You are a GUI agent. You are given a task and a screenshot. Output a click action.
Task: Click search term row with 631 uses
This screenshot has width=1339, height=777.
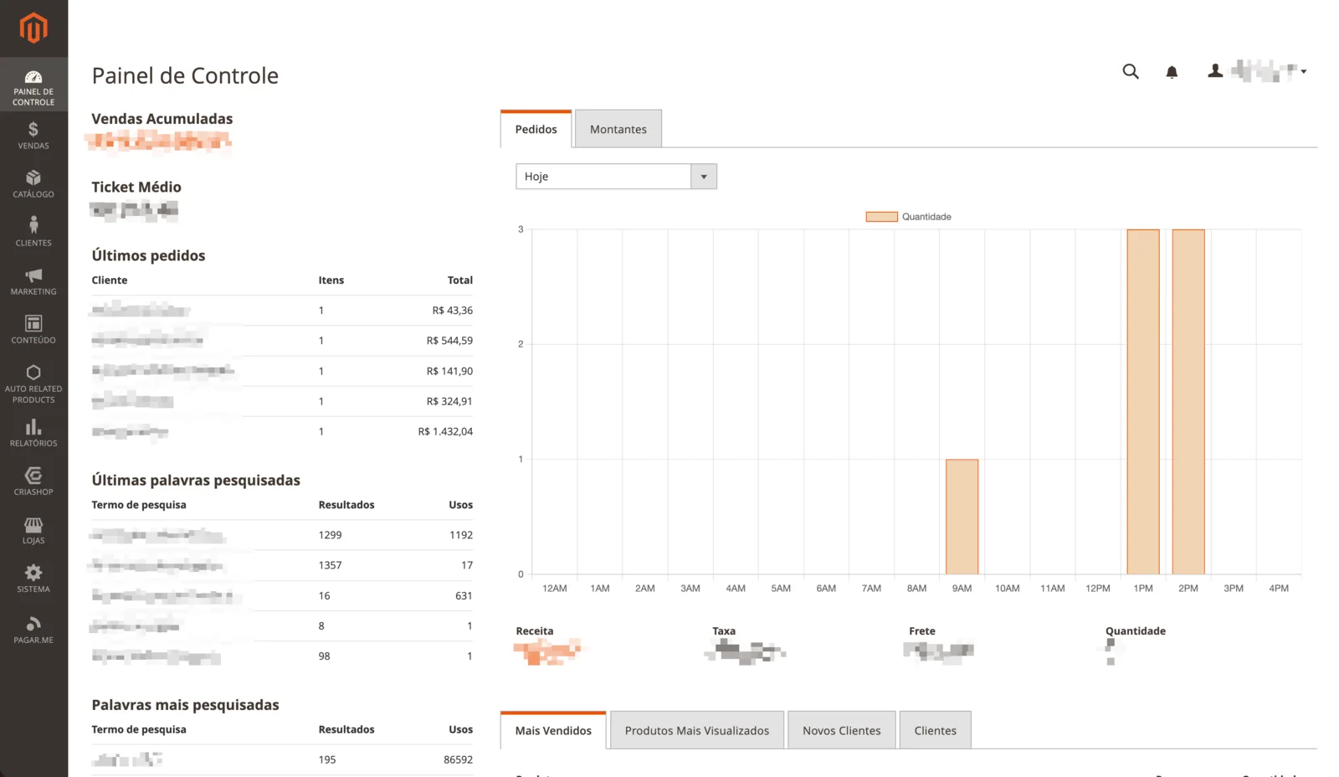[282, 595]
